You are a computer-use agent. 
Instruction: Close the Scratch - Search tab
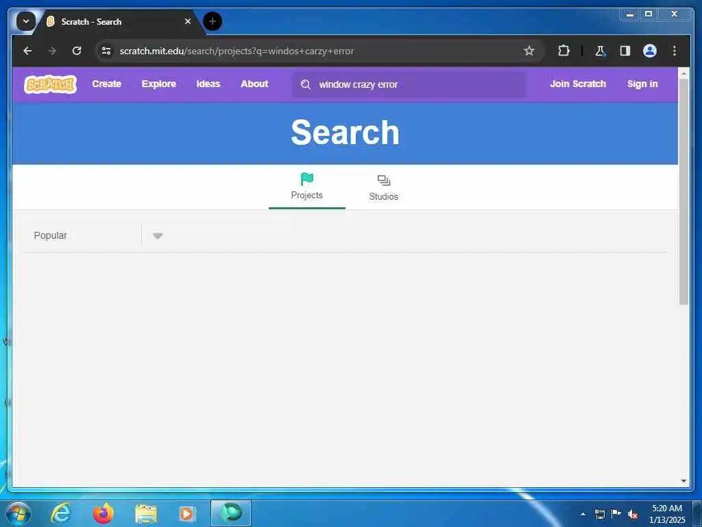coord(188,21)
